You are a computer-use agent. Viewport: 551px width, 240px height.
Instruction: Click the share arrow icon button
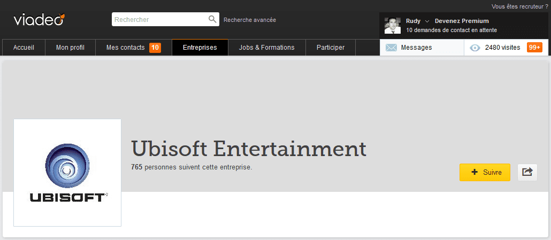click(527, 172)
